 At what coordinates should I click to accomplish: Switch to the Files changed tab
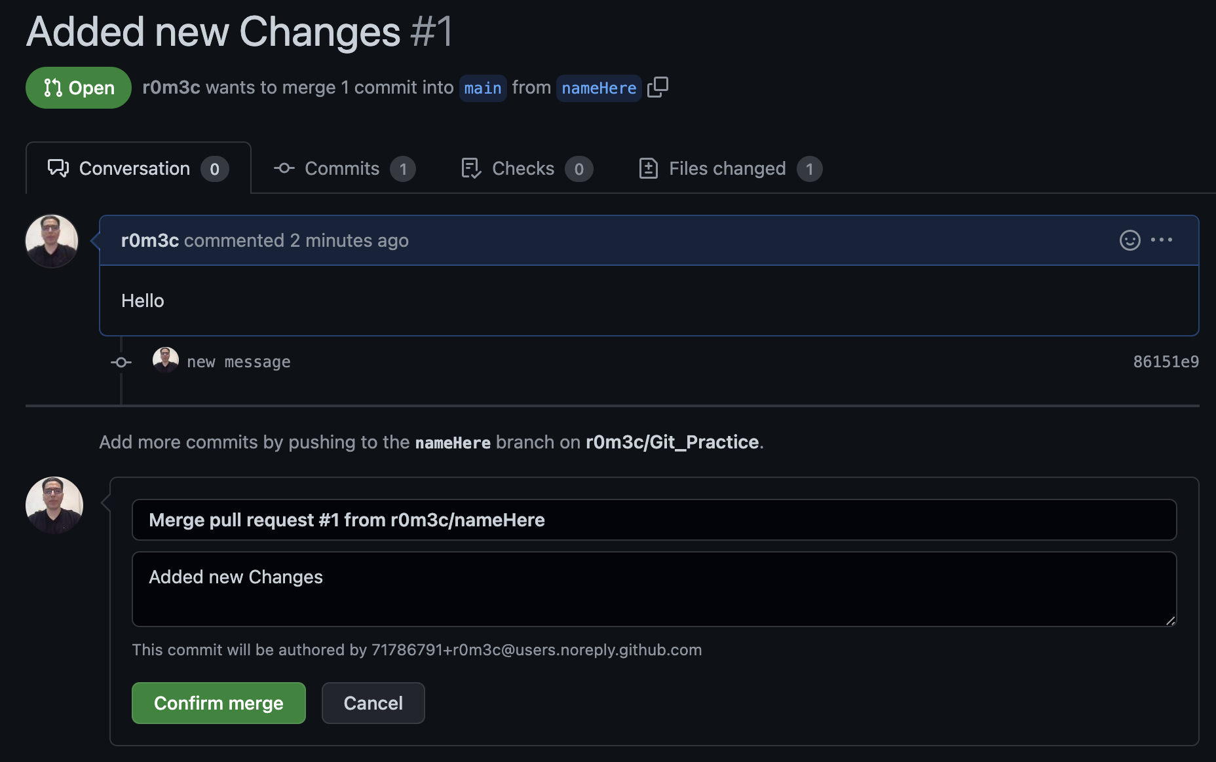[727, 168]
